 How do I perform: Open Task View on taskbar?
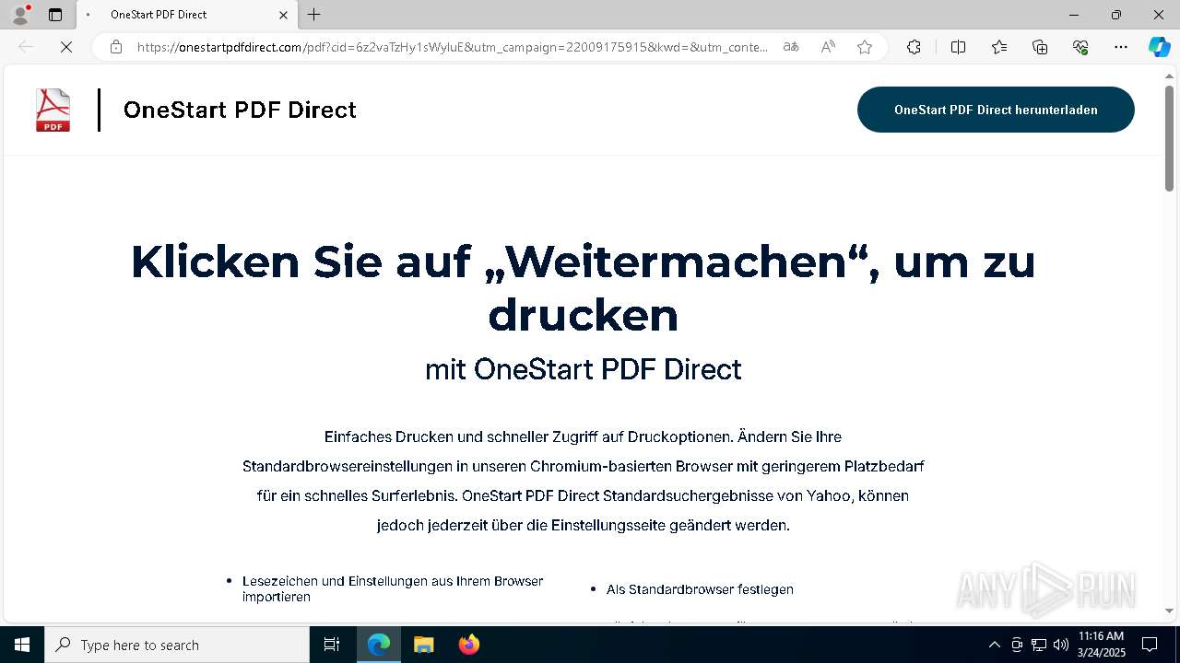pos(332,645)
